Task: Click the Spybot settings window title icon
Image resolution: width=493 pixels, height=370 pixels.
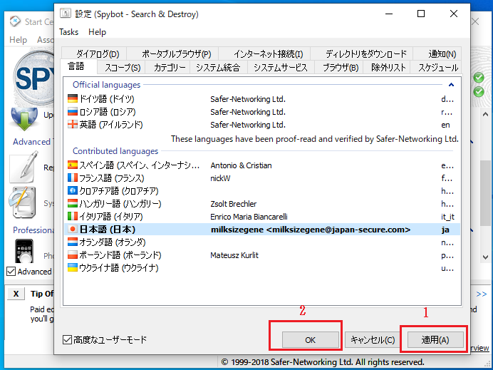Action: (x=66, y=14)
